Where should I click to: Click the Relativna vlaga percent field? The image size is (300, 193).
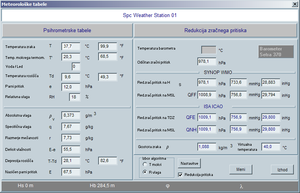pos(75,97)
